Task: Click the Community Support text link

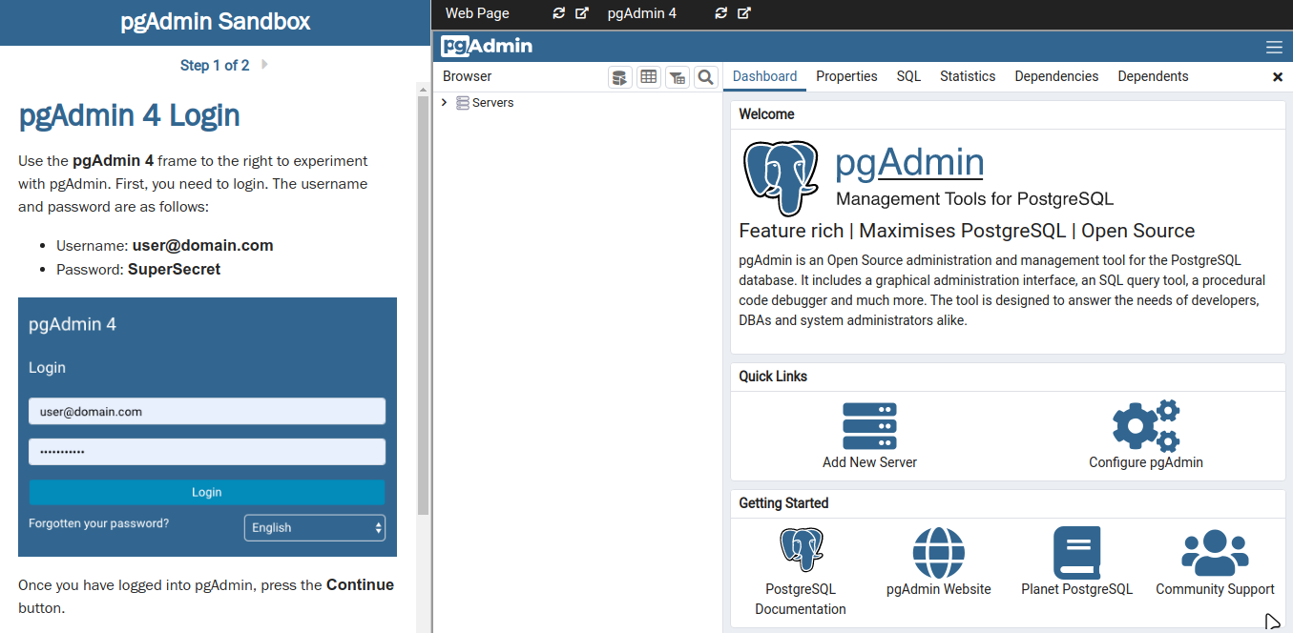Action: [x=1215, y=589]
